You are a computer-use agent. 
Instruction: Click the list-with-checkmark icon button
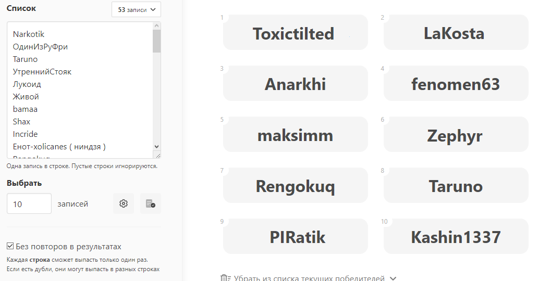pyautogui.click(x=151, y=203)
